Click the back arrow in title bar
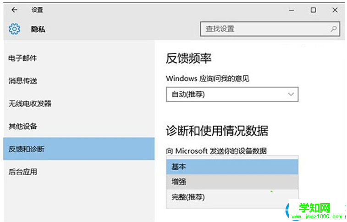 point(14,10)
